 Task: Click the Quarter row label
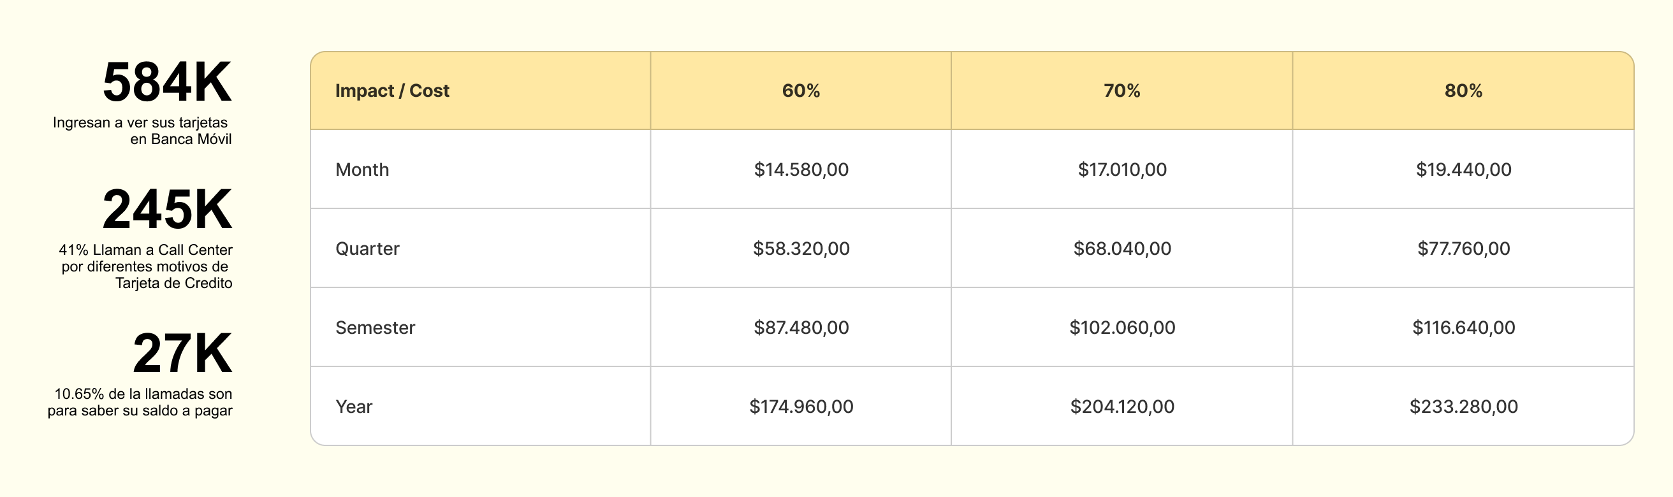click(x=481, y=248)
